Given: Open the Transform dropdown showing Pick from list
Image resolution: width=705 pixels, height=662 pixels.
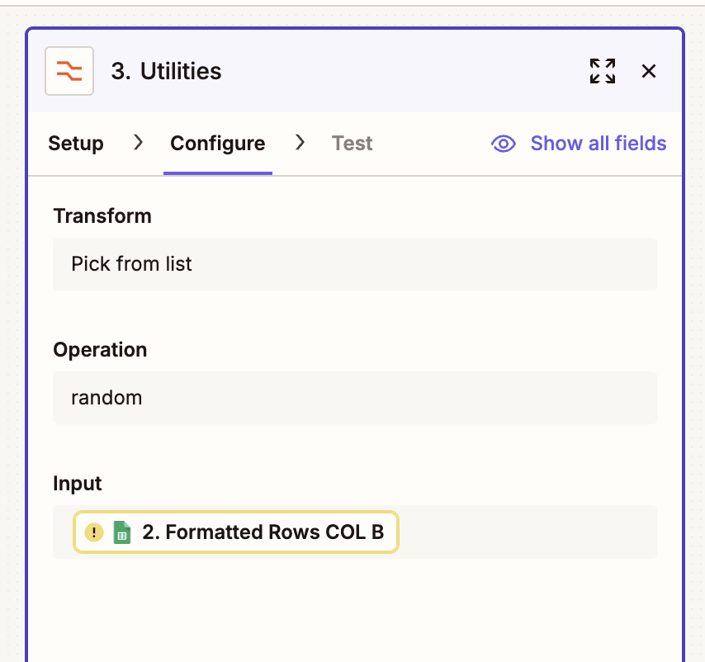Looking at the screenshot, I should tap(355, 264).
